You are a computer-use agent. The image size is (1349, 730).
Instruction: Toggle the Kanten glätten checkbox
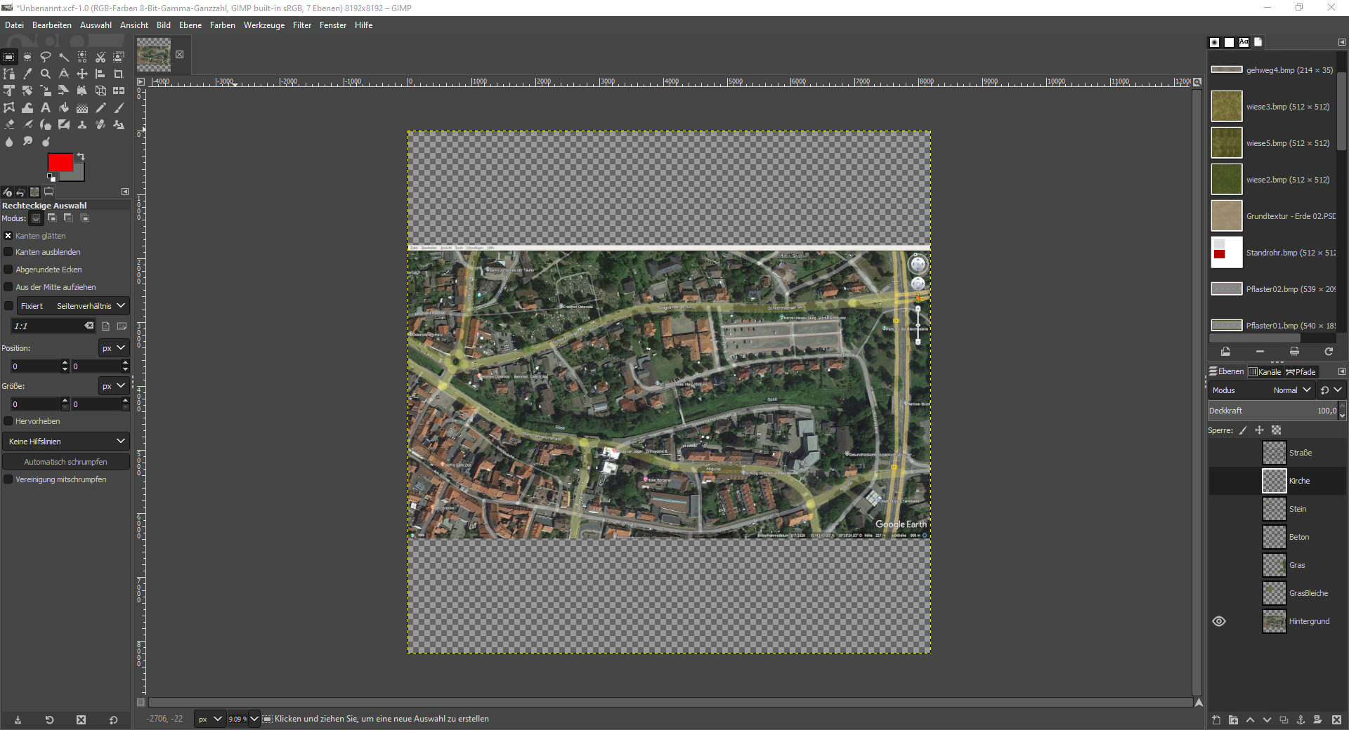point(8,236)
